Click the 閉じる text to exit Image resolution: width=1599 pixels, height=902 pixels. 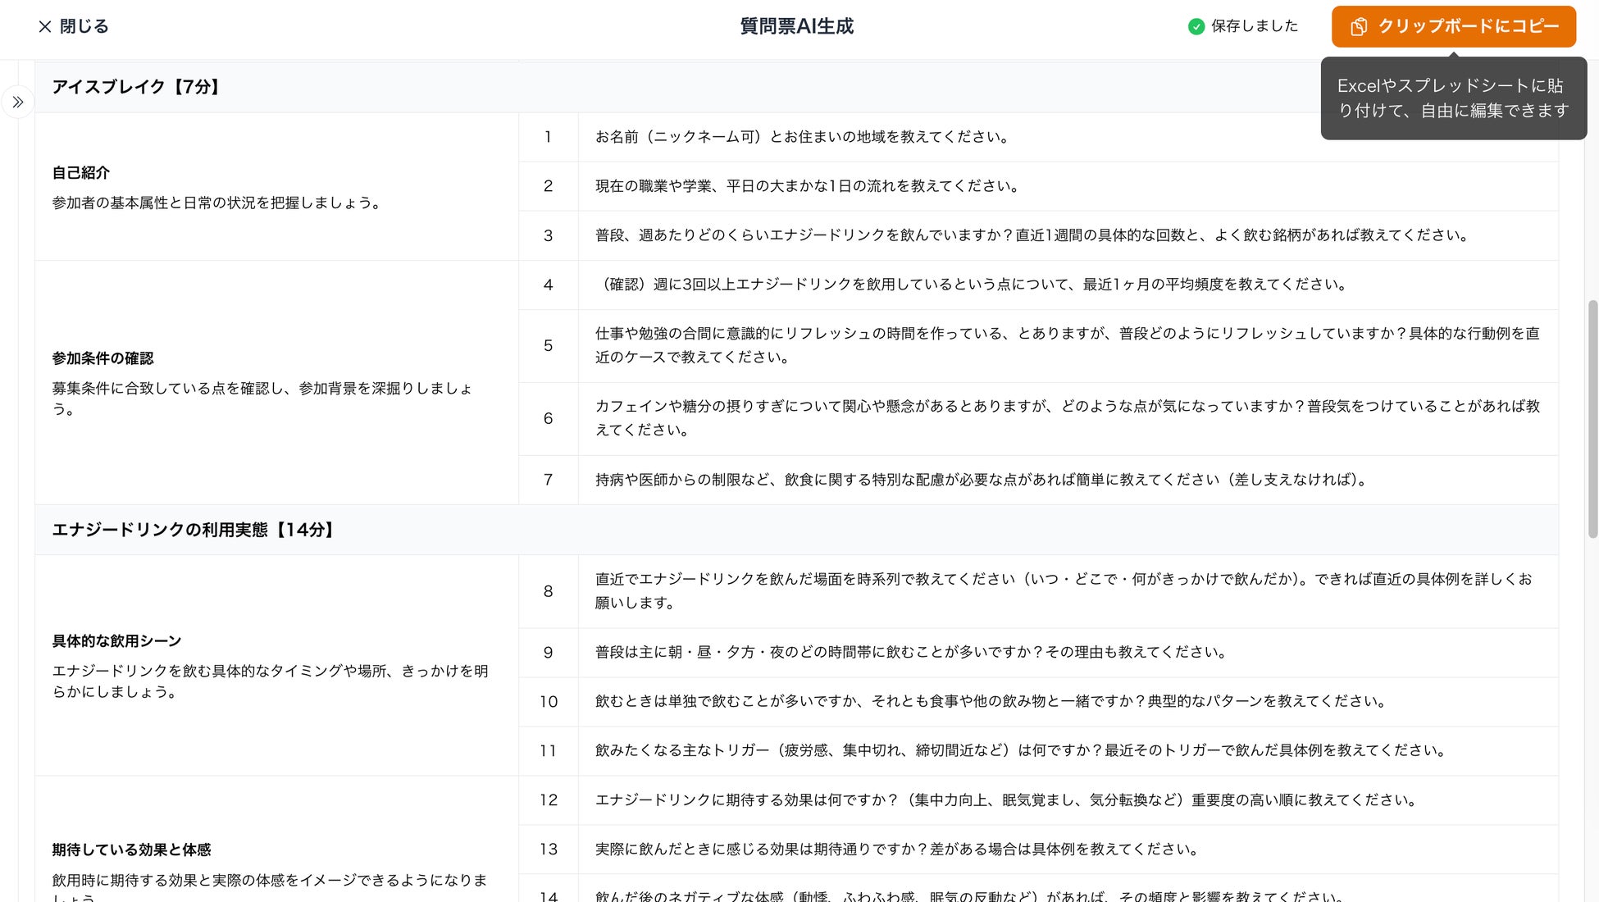click(x=84, y=26)
